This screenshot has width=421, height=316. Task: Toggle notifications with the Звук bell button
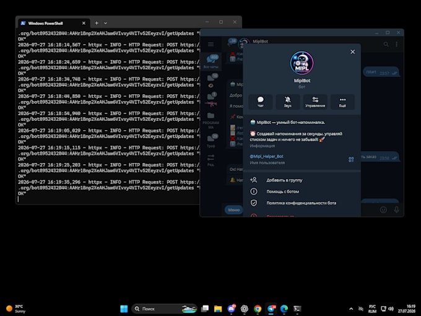[288, 102]
